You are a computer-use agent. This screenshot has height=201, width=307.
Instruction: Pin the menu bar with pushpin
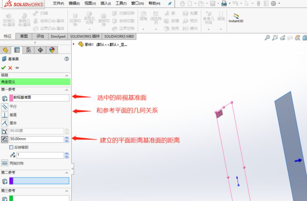pyautogui.click(x=170, y=3)
